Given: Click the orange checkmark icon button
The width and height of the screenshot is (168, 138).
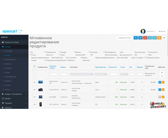Looking at the screenshot, I should [159, 38].
